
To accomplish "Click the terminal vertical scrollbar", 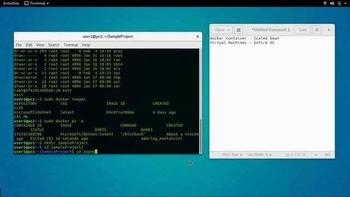I will tap(201, 136).
